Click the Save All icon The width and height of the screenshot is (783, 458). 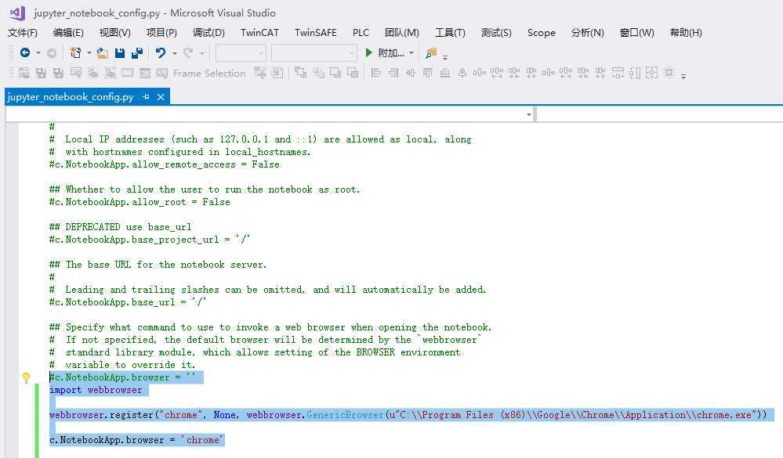pyautogui.click(x=137, y=52)
